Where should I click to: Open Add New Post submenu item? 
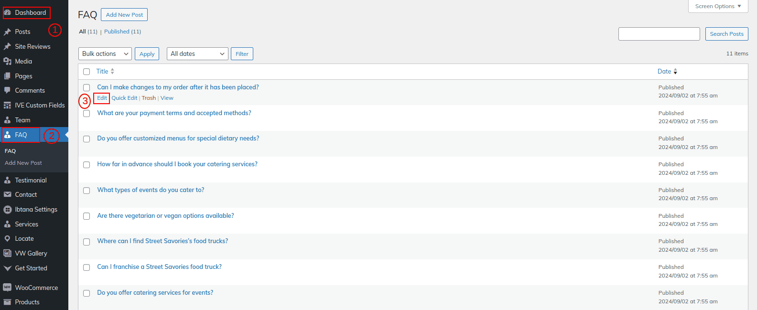23,163
